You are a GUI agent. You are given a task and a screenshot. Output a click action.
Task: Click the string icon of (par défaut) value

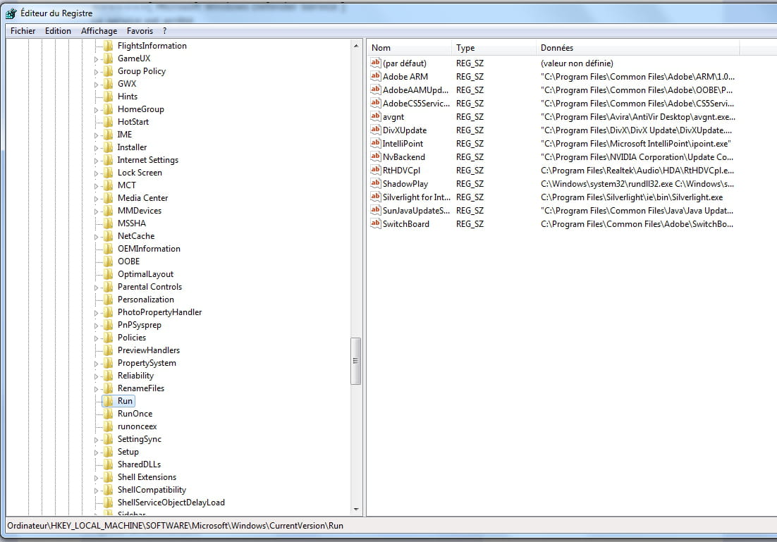(x=376, y=63)
